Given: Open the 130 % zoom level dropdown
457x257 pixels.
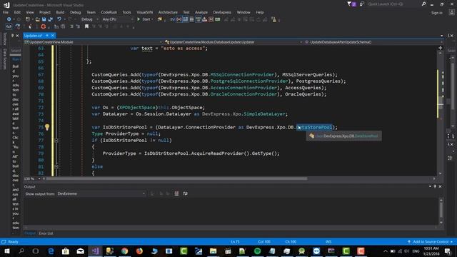Looking at the screenshot, I should (32, 178).
